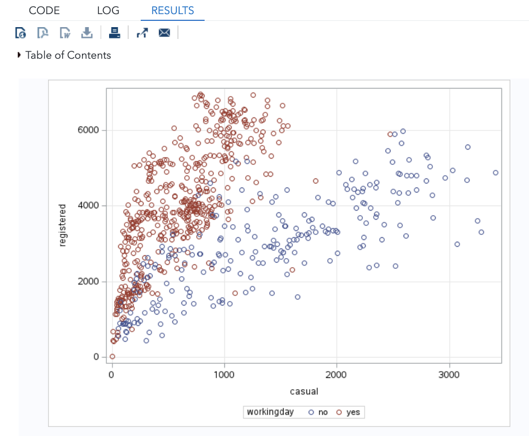Click the 'workingday' legend title
Viewport: 529px width, 436px height.
coord(270,412)
